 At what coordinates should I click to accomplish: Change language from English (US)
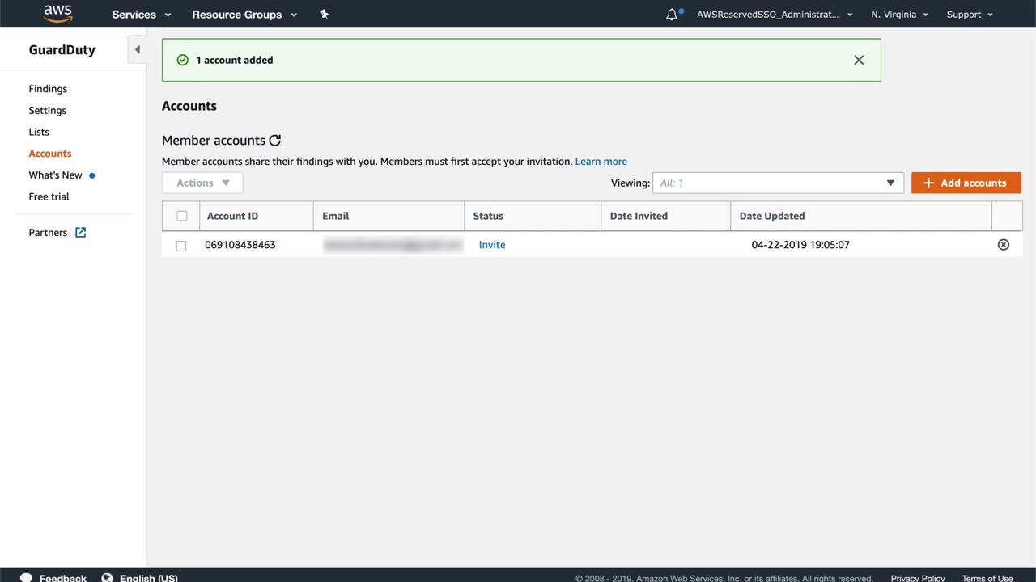149,578
